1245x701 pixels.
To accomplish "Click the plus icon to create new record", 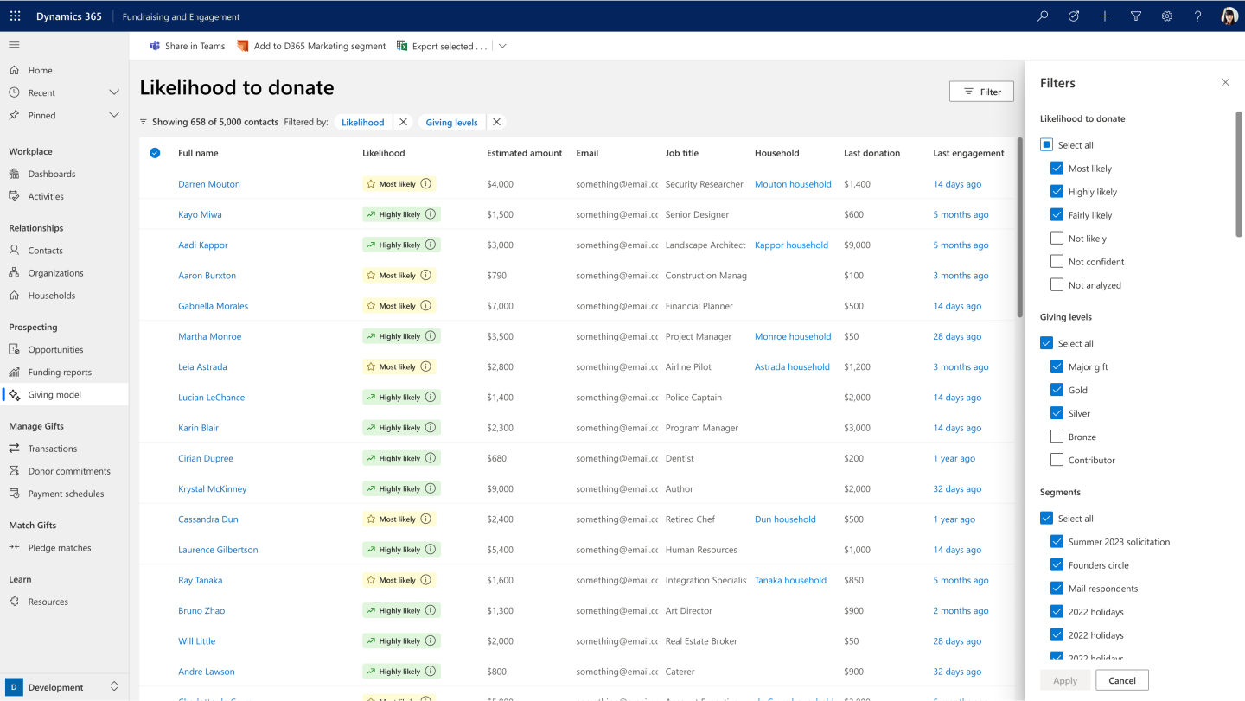I will tap(1105, 16).
